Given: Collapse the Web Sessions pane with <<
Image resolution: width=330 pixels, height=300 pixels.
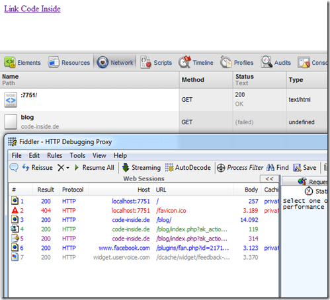Looking at the screenshot, I should (269, 178).
